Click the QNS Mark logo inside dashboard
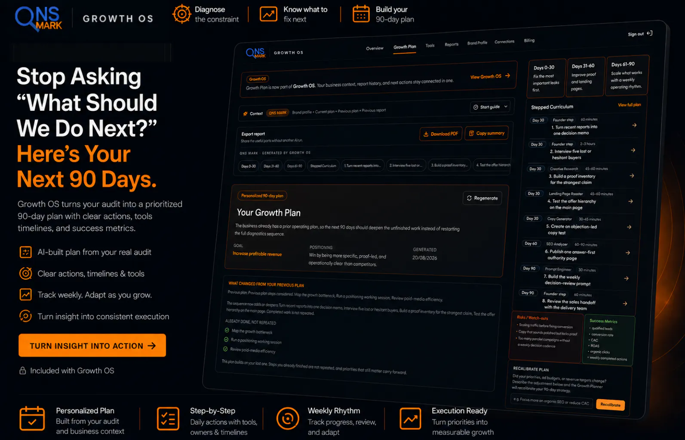This screenshot has width=685, height=440. (256, 53)
